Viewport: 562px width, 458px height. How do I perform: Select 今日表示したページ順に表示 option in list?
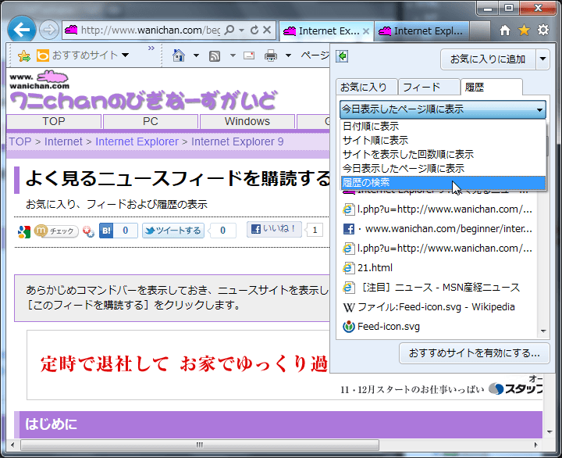(x=443, y=168)
